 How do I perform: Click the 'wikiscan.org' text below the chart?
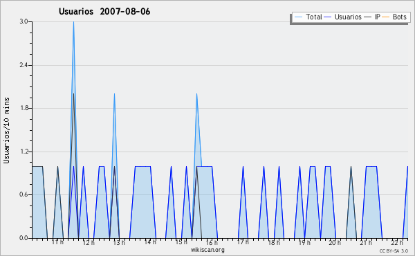pos(207,250)
